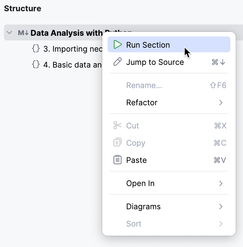Viewport: 243px width, 247px height.
Task: Click the braces icon for section 3
Action: [36, 49]
